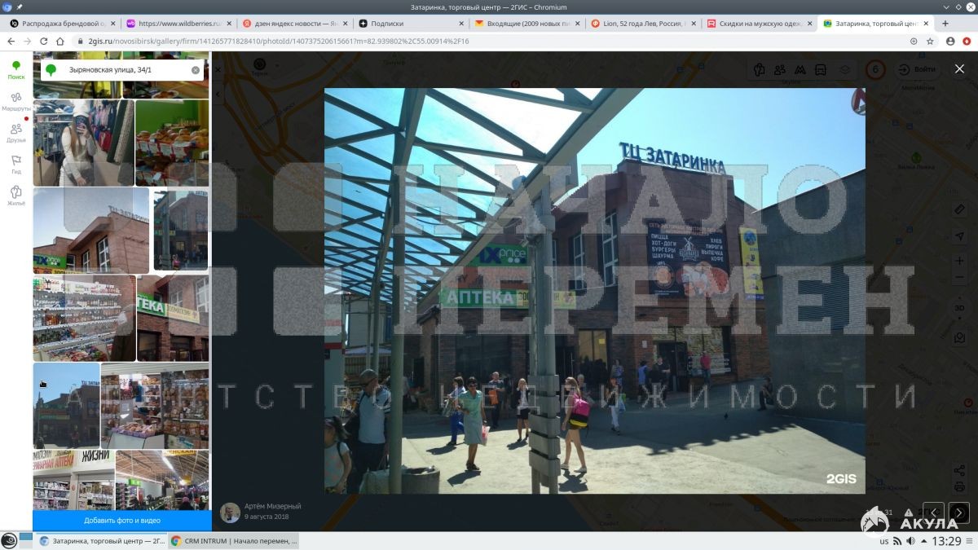Image resolution: width=978 pixels, height=550 pixels.
Task: Clear the Зыряновская улица search field
Action: 196,70
